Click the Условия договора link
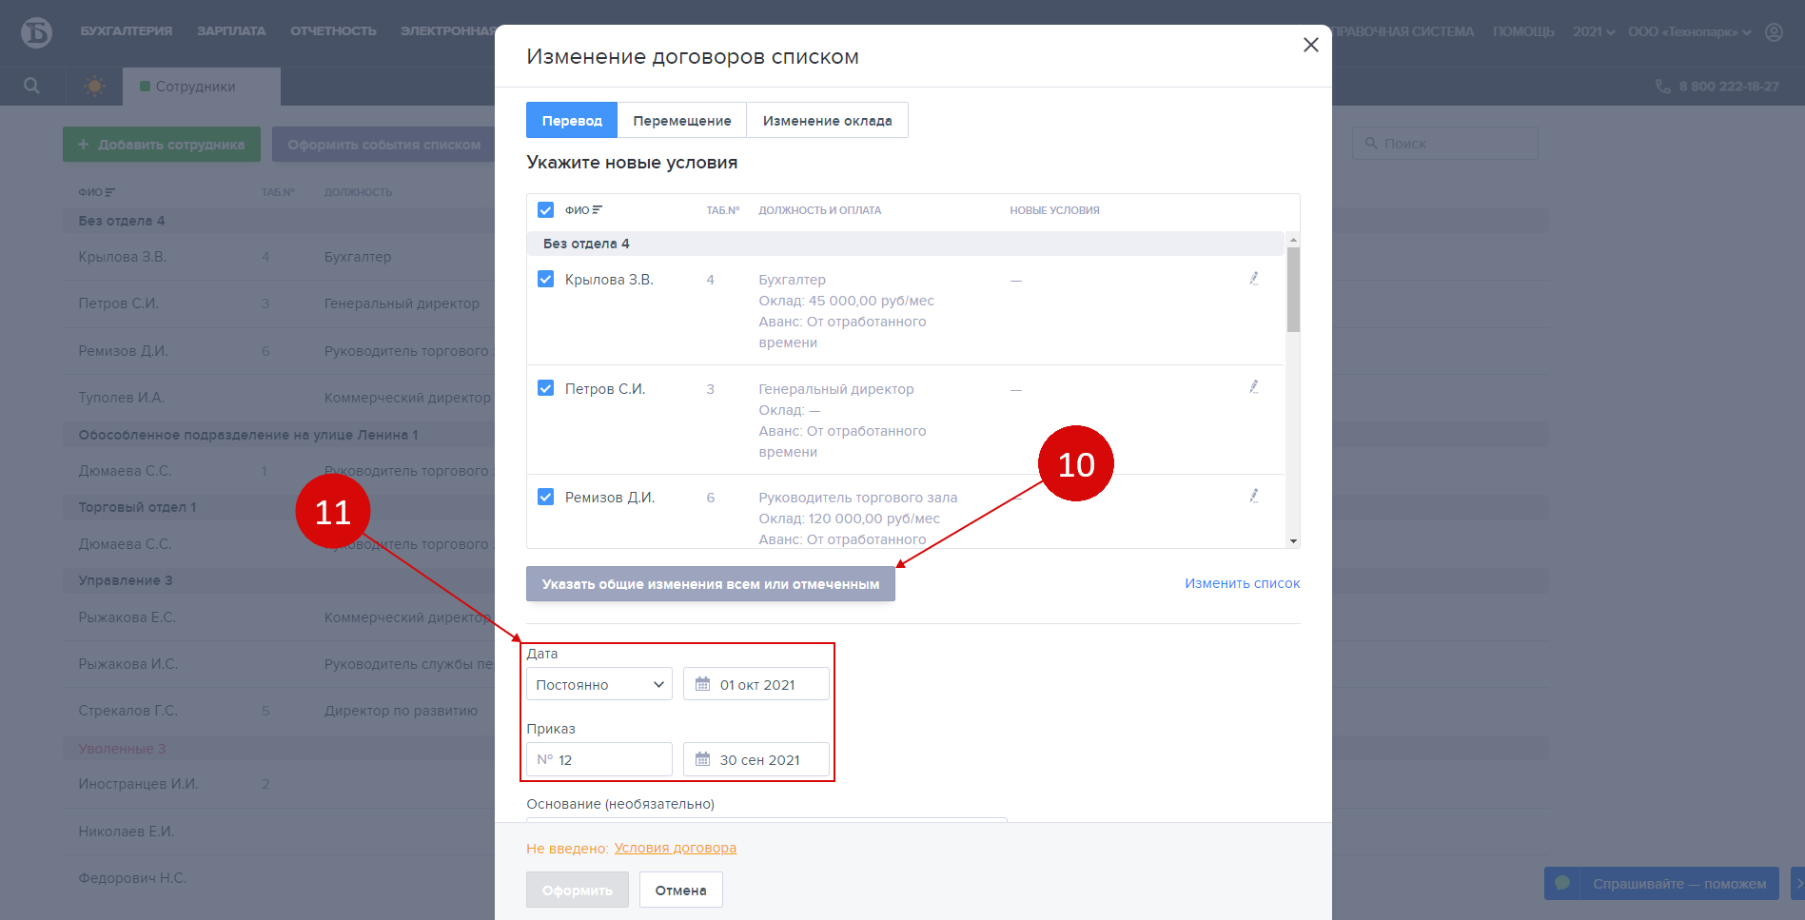 676,848
